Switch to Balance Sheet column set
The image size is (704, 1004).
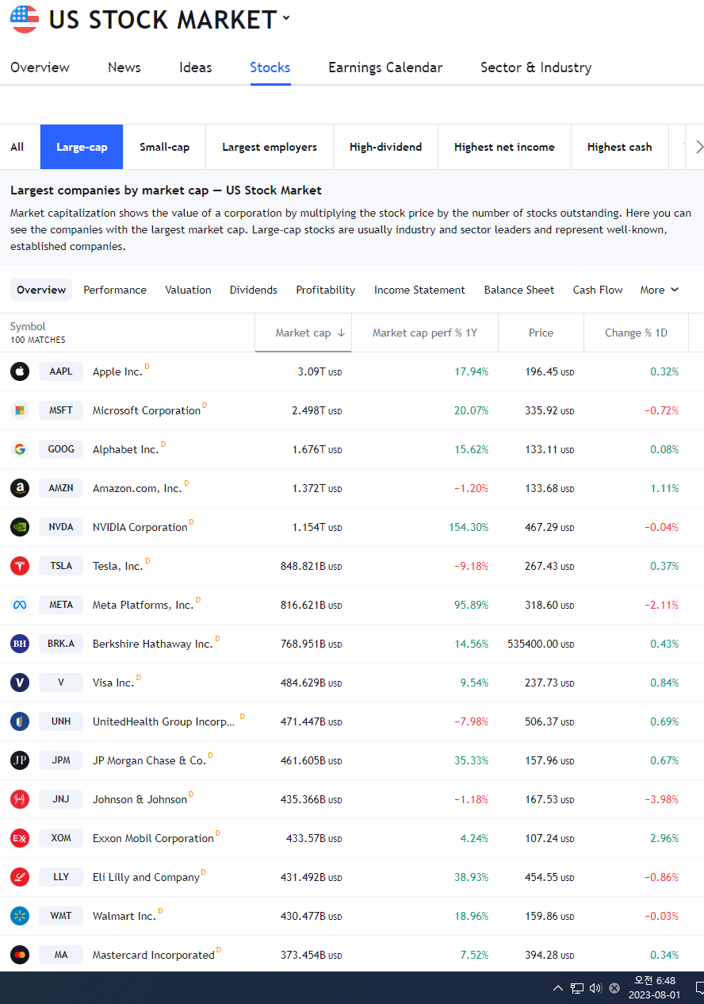pos(519,290)
